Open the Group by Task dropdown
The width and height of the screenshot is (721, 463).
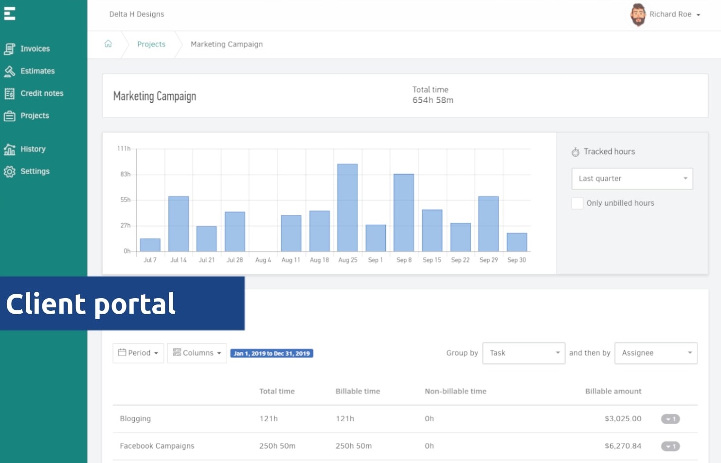tap(524, 353)
